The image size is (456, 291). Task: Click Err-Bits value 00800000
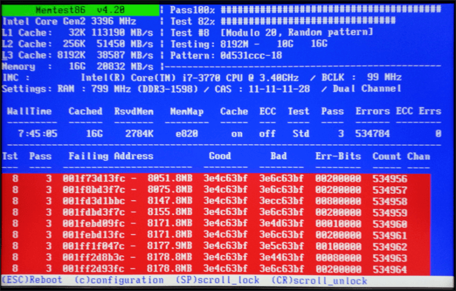pos(338,201)
